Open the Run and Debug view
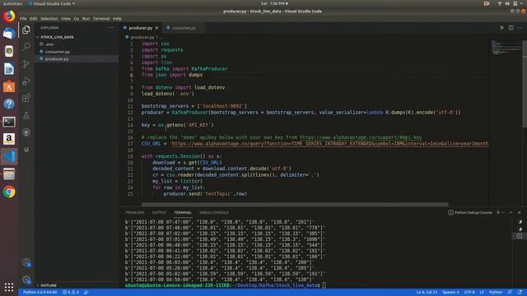 [x=26, y=81]
